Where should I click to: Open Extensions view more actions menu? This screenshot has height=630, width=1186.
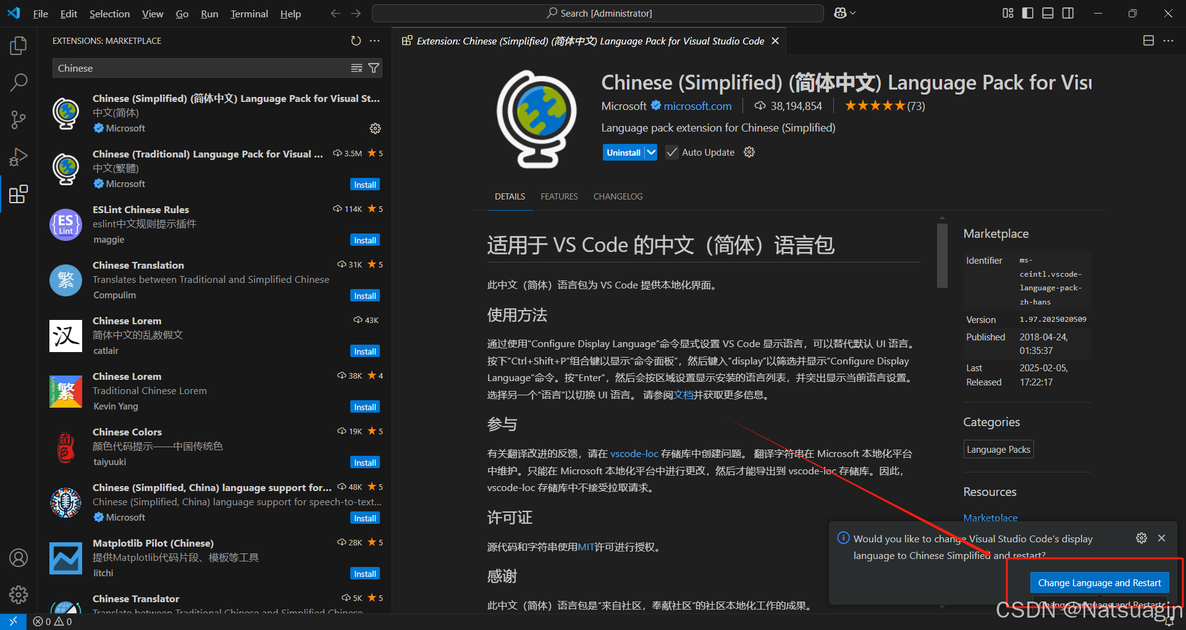click(x=375, y=41)
